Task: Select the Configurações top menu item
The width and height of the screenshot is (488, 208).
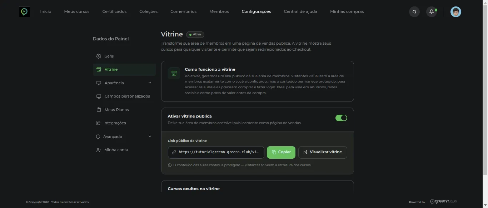Action: (256, 11)
